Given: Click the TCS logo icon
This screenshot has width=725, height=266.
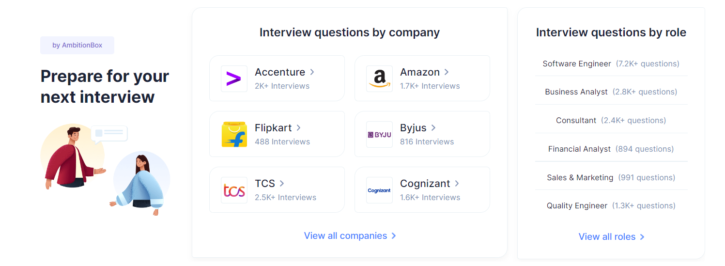Looking at the screenshot, I should tap(234, 190).
